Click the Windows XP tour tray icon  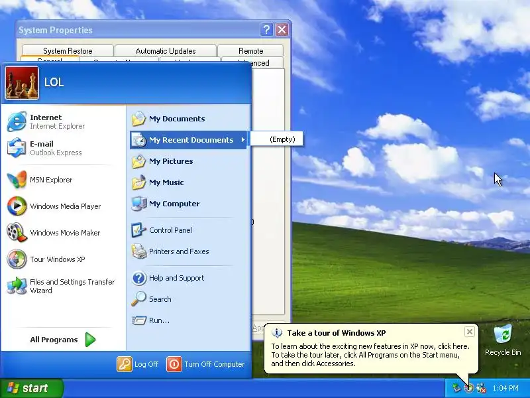pyautogui.click(x=468, y=388)
